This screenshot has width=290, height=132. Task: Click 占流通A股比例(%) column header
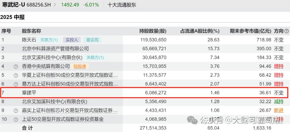(200, 31)
